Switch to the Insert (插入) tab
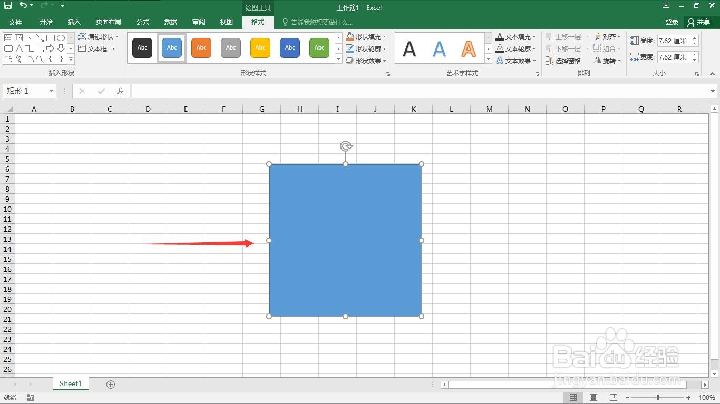Viewport: 720px width, 404px height. [74, 22]
